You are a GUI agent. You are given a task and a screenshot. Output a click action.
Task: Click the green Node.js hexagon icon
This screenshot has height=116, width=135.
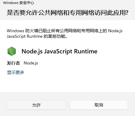12,51
